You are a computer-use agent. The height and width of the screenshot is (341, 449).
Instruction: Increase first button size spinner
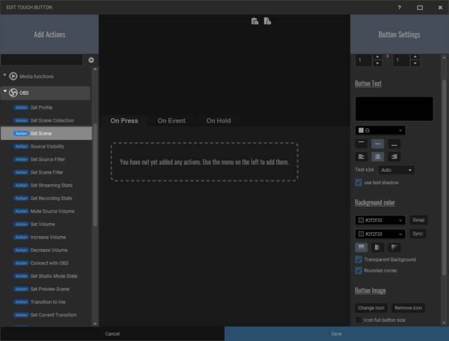pyautogui.click(x=377, y=57)
